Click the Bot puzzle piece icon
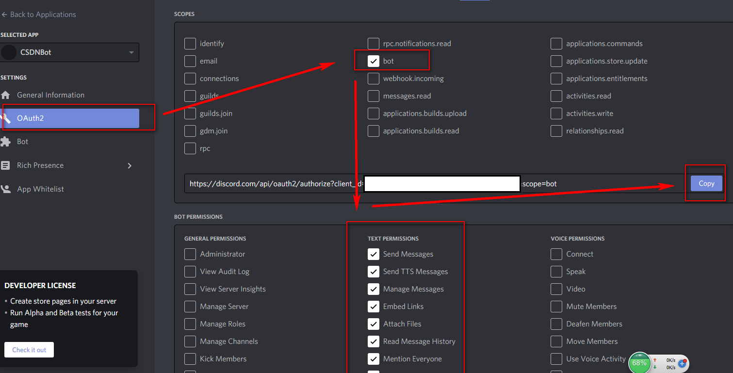Image resolution: width=733 pixels, height=373 pixels. [x=5, y=142]
